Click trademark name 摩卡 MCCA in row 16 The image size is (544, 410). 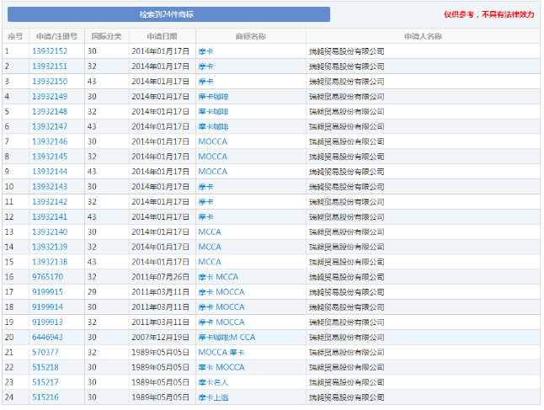(218, 277)
